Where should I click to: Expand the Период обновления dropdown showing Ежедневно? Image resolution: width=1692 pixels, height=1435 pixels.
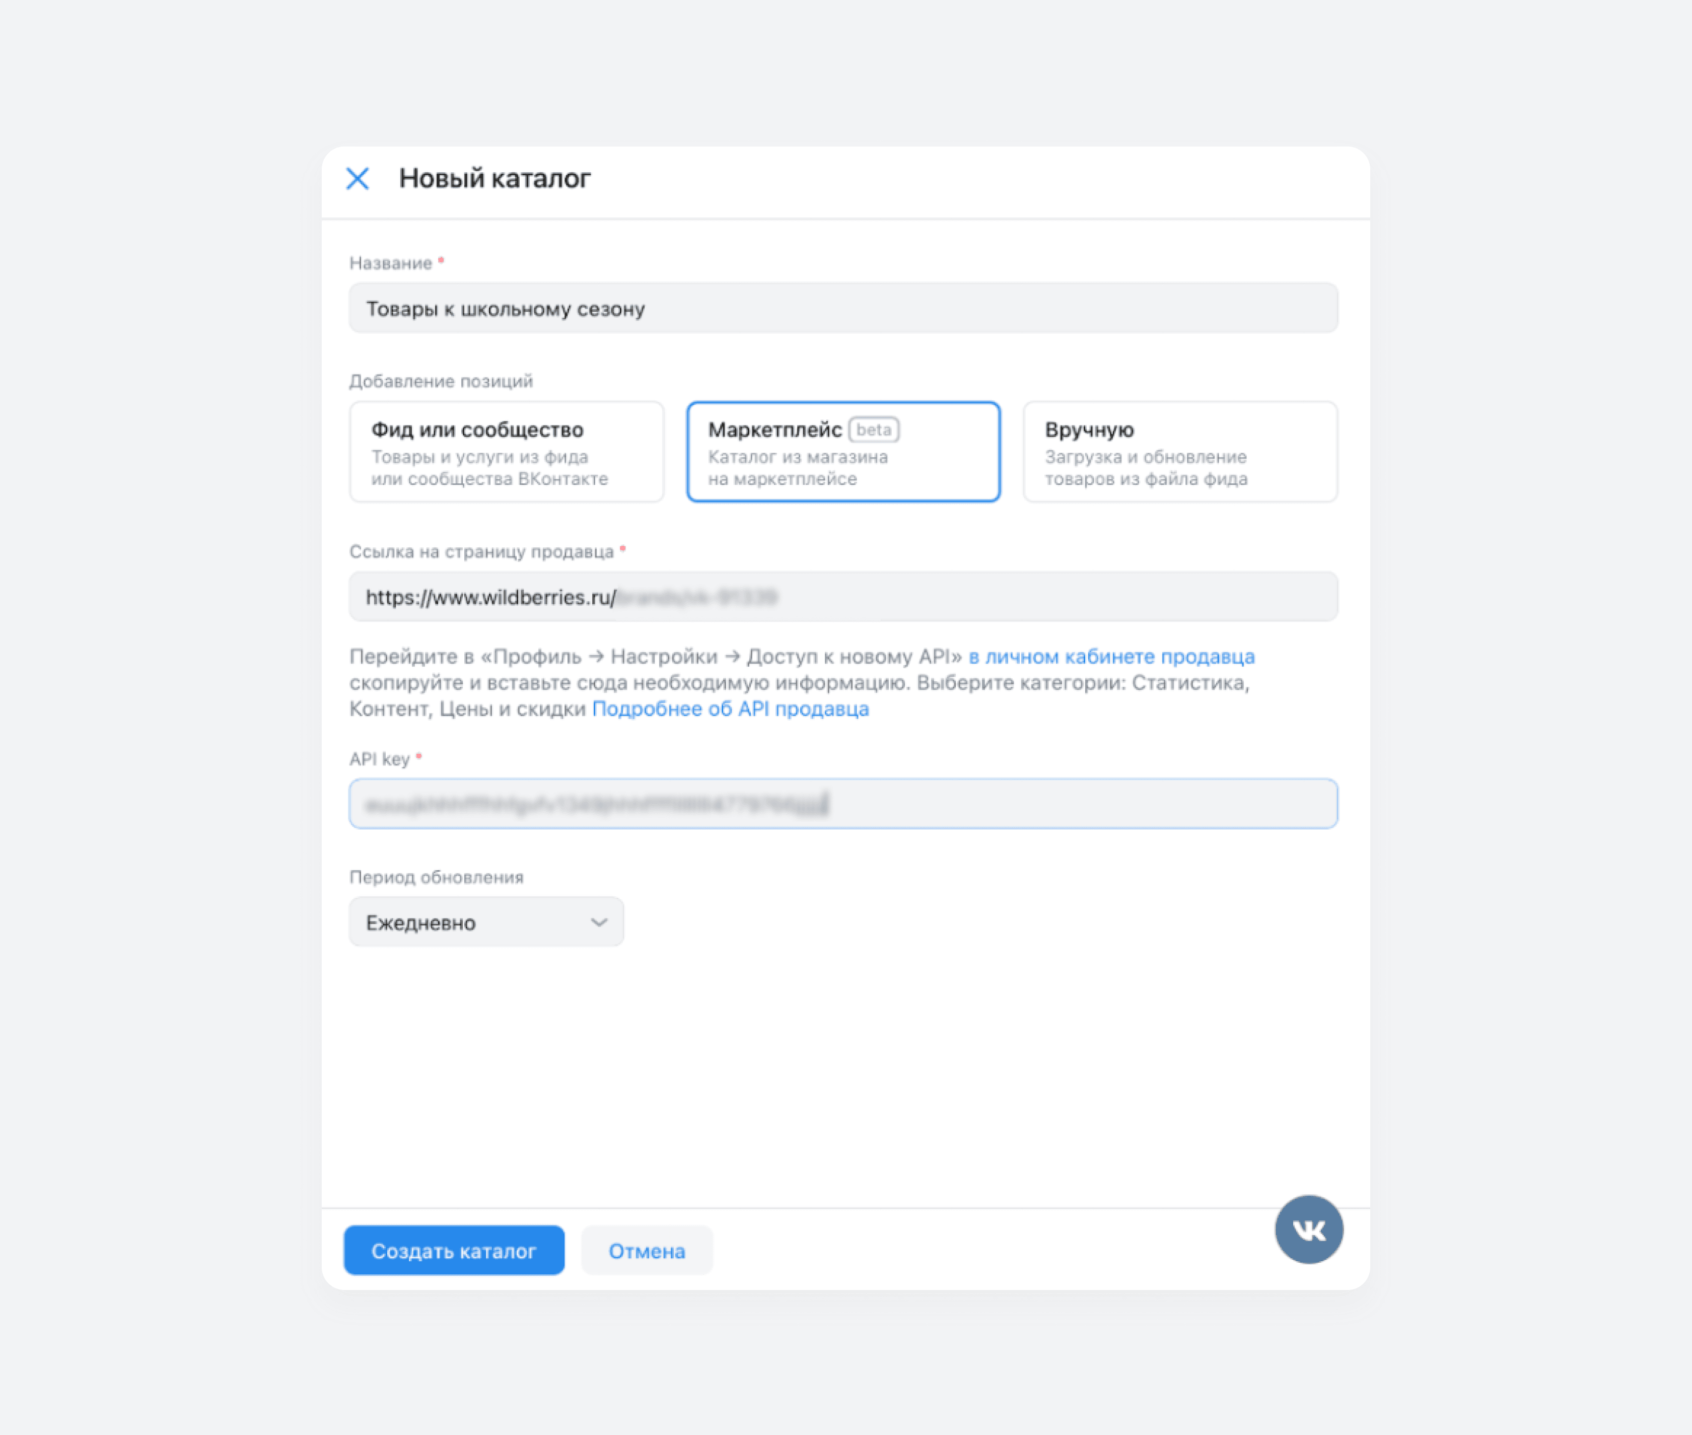pyautogui.click(x=486, y=922)
